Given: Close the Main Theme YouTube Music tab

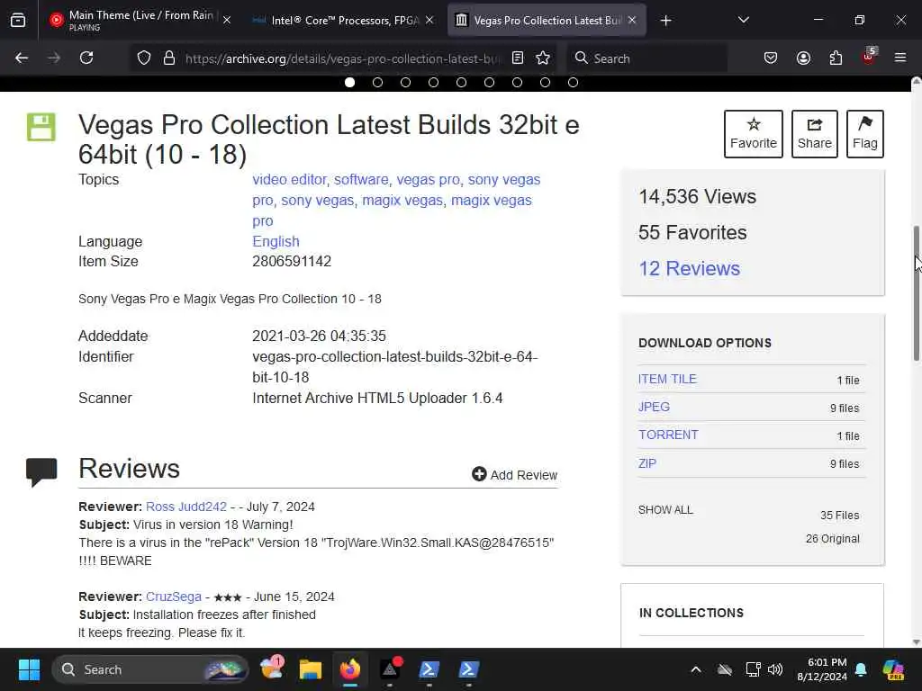Looking at the screenshot, I should click(227, 21).
